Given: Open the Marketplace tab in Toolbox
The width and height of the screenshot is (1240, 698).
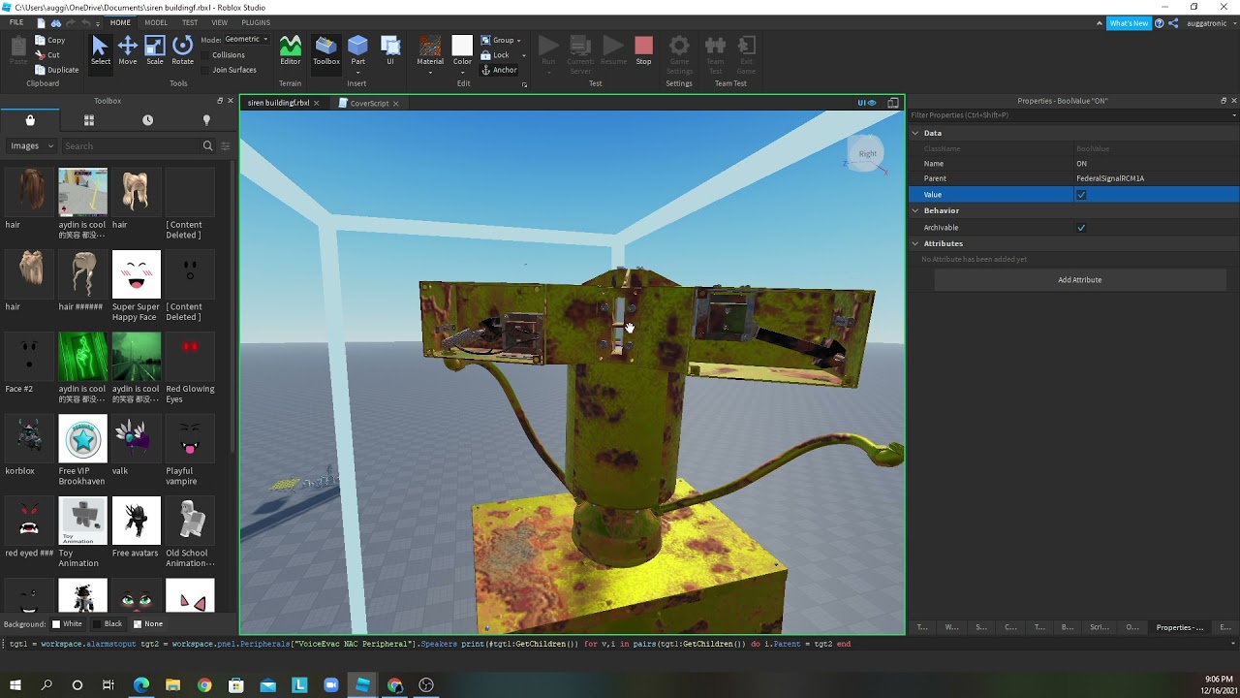Looking at the screenshot, I should pyautogui.click(x=30, y=120).
